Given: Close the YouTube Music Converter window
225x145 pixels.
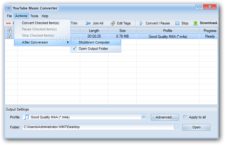Looking at the screenshot, I should [210, 7].
